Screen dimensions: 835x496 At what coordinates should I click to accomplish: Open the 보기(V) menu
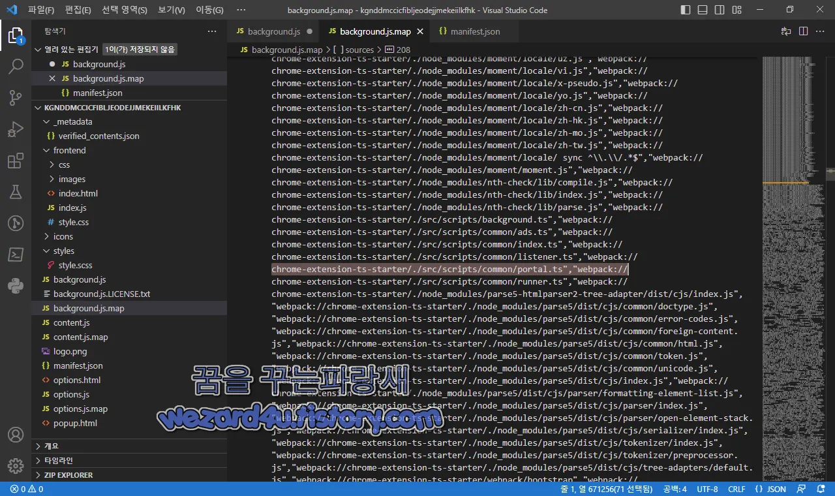click(172, 10)
